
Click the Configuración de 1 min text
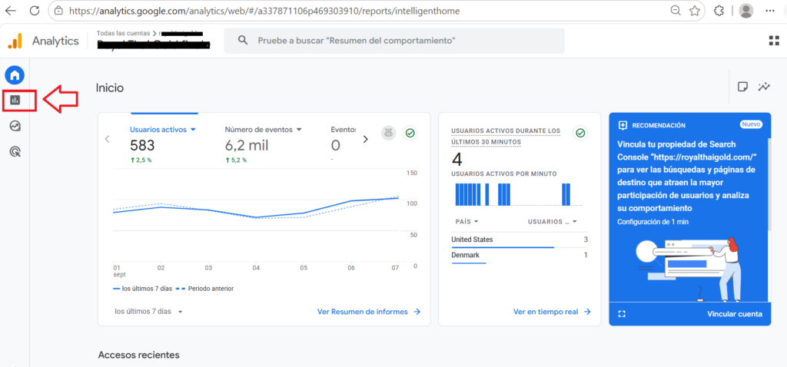click(653, 222)
